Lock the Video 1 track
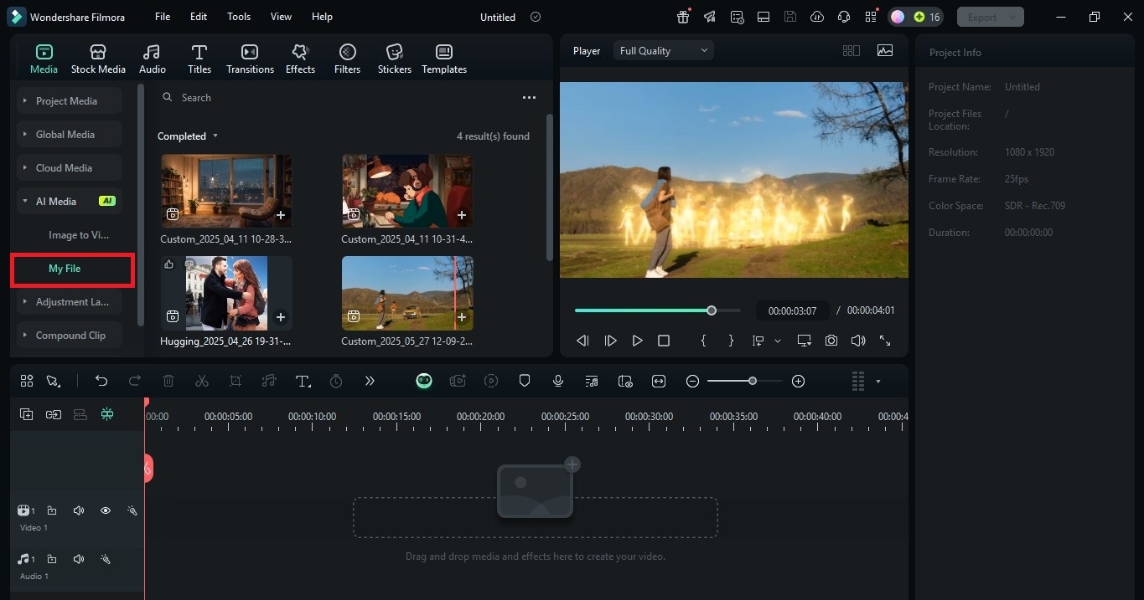This screenshot has width=1144, height=600. click(52, 510)
